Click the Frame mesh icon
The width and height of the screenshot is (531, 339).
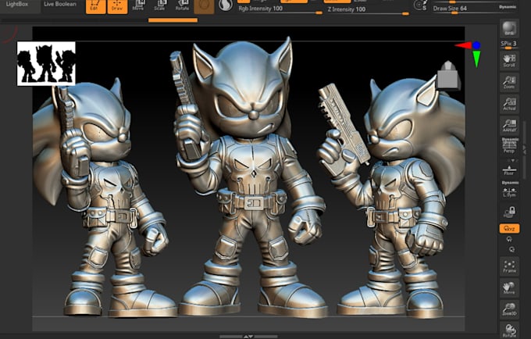click(509, 266)
